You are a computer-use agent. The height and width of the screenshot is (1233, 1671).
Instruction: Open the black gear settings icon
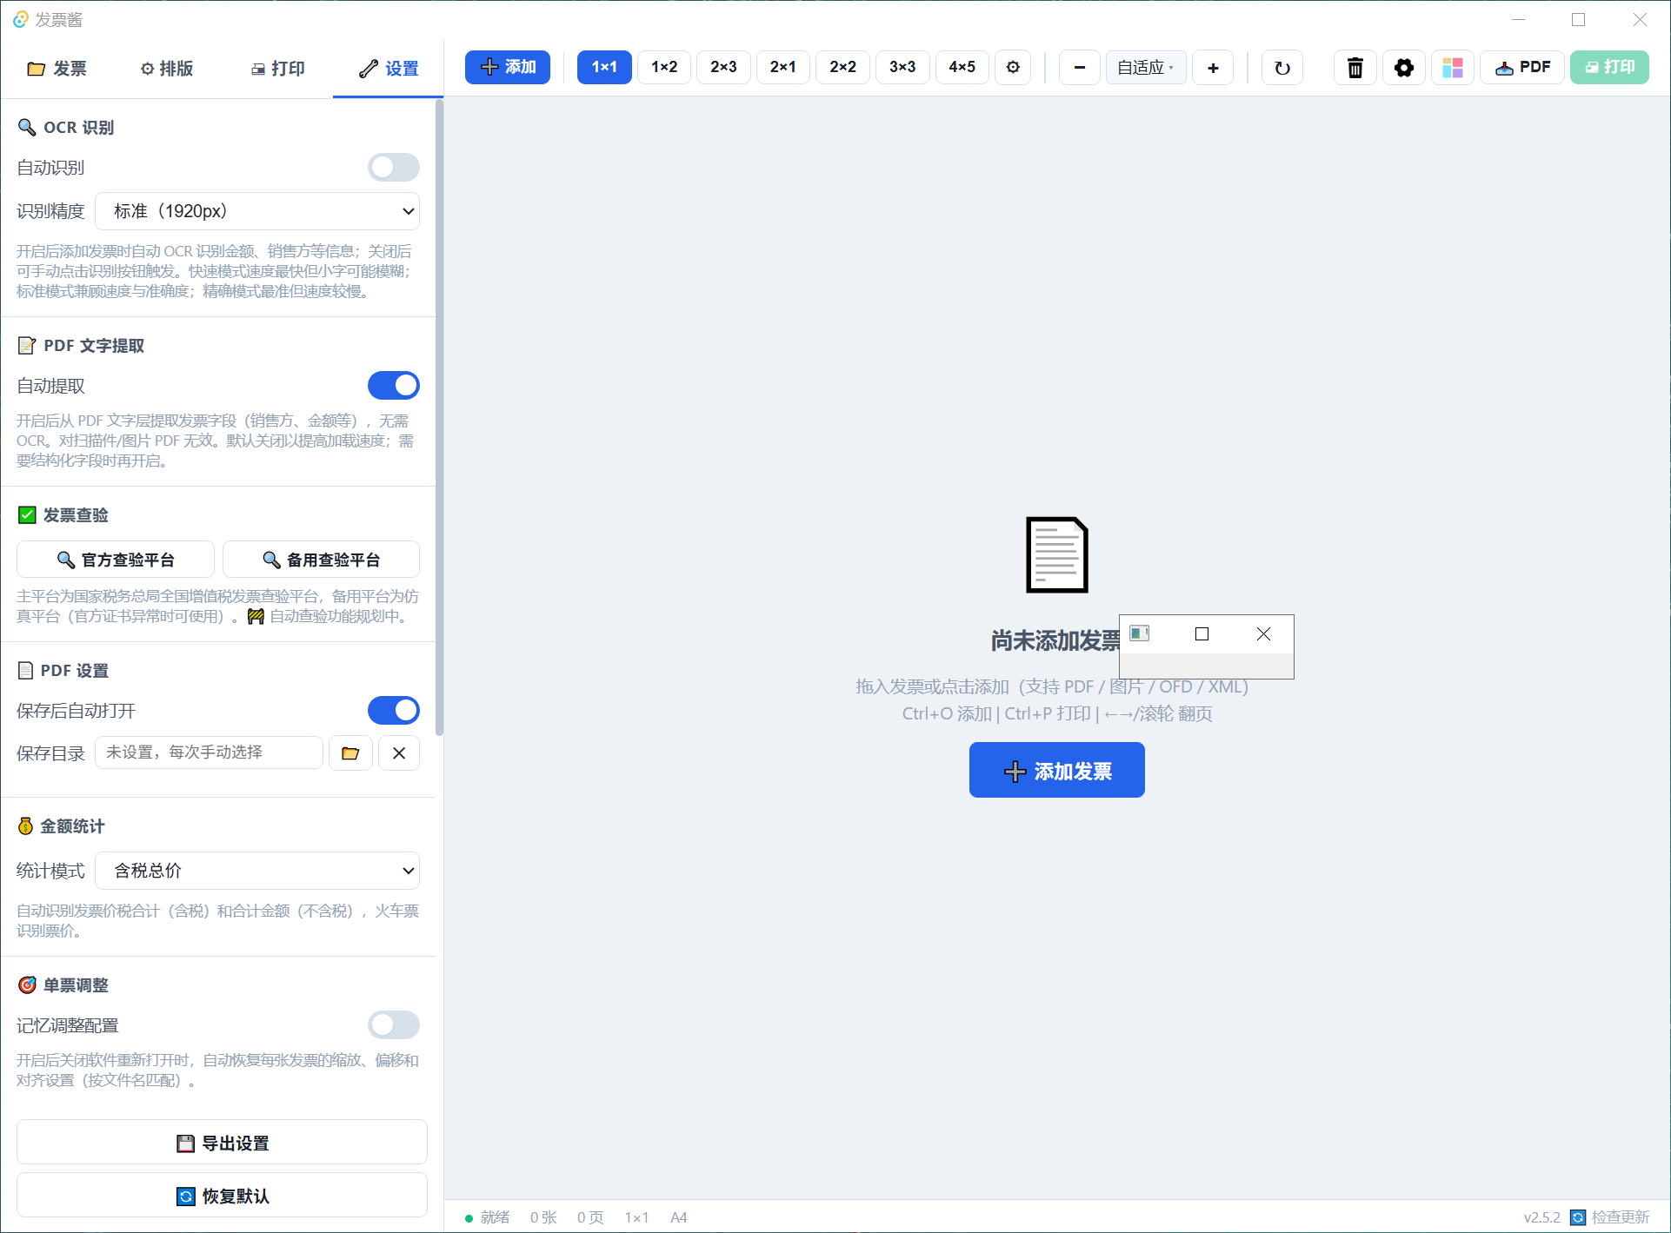[x=1403, y=68]
